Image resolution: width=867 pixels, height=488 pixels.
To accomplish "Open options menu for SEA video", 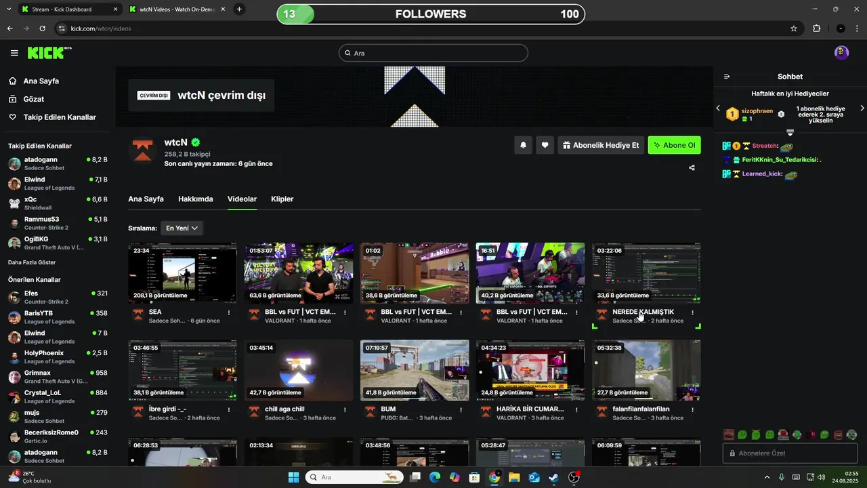I will [229, 312].
